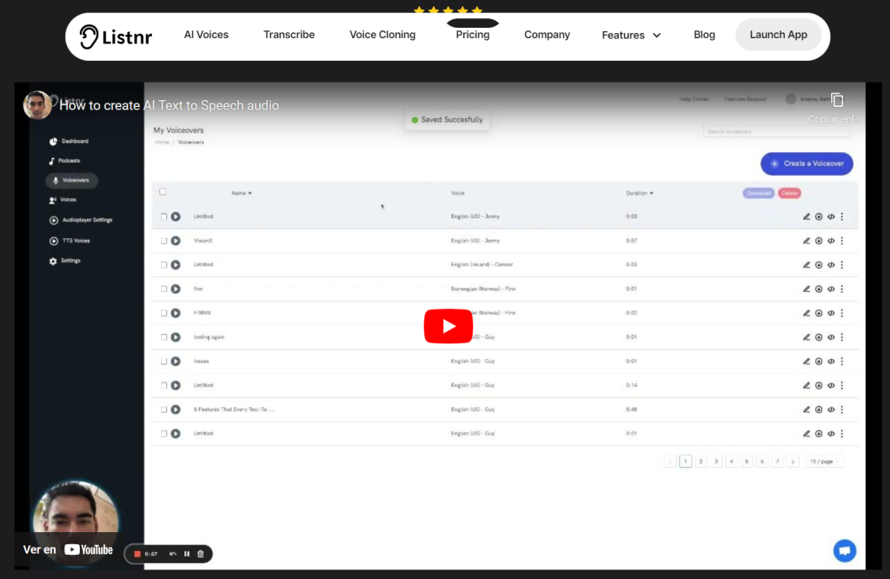
Task: Click the Dashboard sidebar icon
Action: point(53,142)
